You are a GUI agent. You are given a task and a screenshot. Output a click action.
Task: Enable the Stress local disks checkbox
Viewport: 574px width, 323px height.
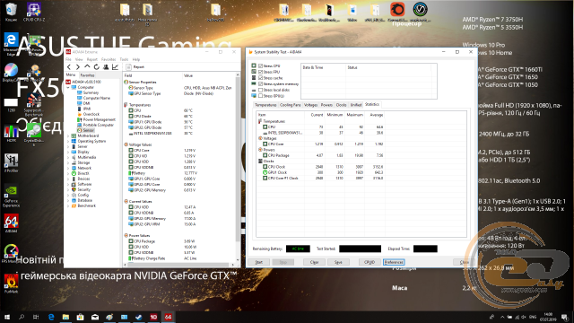[x=261, y=90]
